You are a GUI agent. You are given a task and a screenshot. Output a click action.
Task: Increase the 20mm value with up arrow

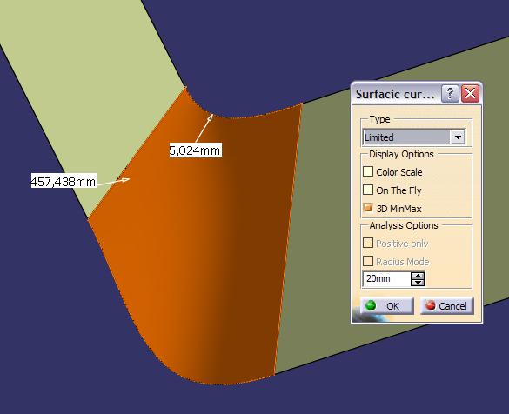coord(418,276)
